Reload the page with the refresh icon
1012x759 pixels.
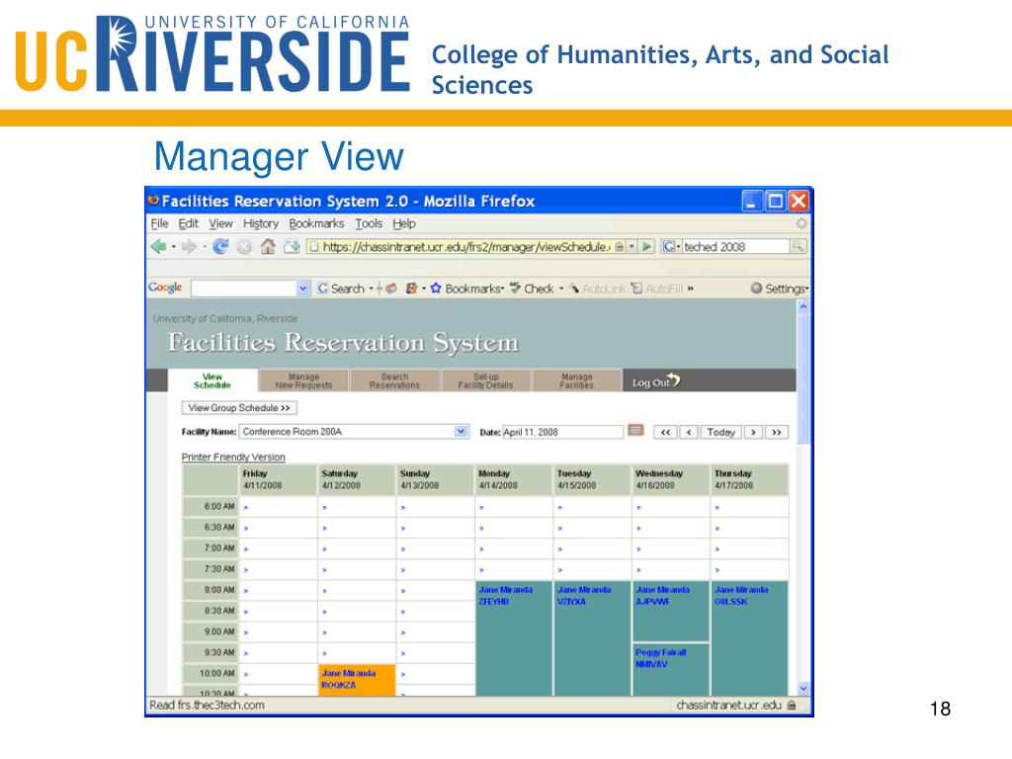[x=220, y=246]
